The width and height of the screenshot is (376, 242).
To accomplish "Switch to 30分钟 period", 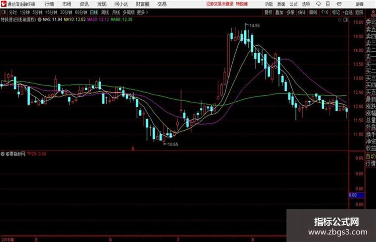I will coord(66,12).
